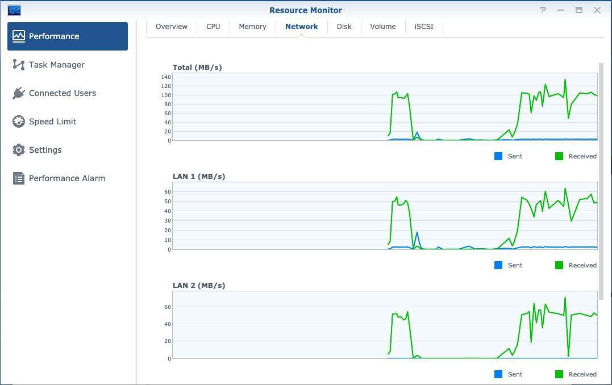Open the Memory tab
This screenshot has width=612, height=385.
pos(252,27)
